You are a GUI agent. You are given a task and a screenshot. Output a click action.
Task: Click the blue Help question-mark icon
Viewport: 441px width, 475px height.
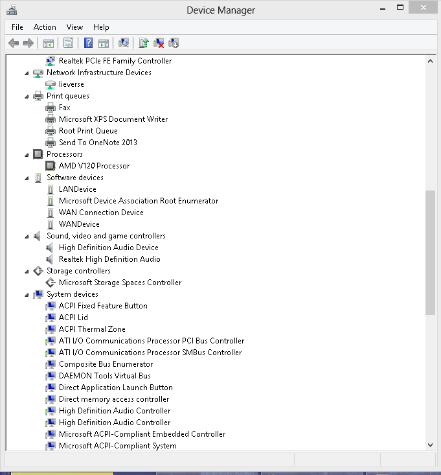[88, 43]
